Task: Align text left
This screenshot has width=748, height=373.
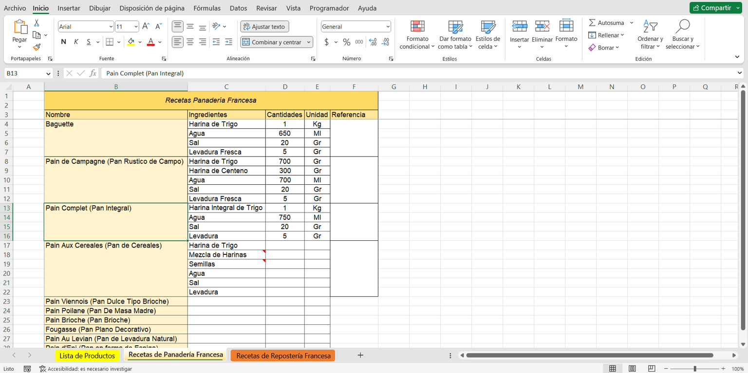Action: (x=178, y=42)
